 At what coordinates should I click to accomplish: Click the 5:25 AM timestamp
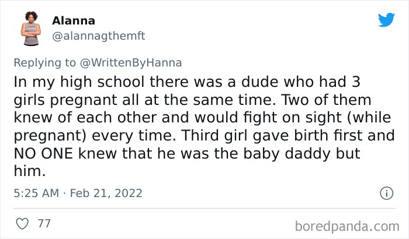tap(37, 193)
